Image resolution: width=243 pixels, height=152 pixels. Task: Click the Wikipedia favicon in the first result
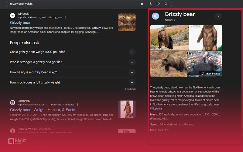[x=12, y=16]
